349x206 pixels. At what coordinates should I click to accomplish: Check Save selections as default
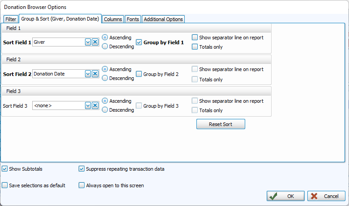coord(4,185)
